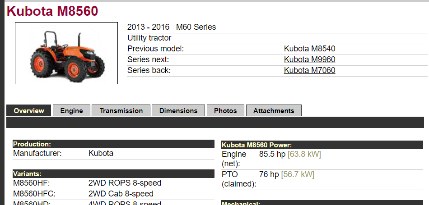
Task: Click the Utility tractor type text
Action: (149, 38)
